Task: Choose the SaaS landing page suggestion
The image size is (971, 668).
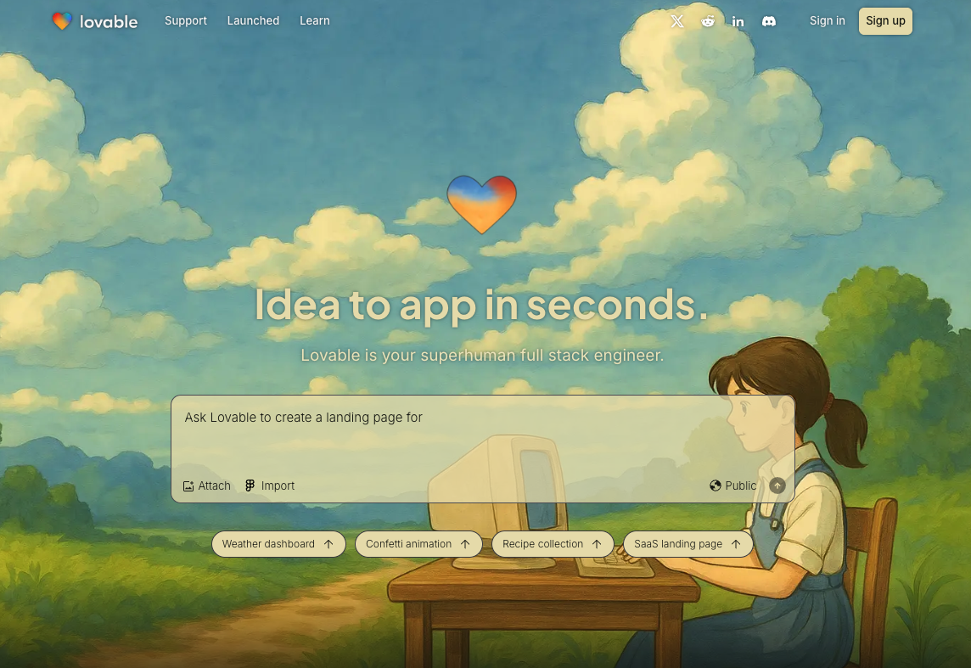Action: pos(688,544)
